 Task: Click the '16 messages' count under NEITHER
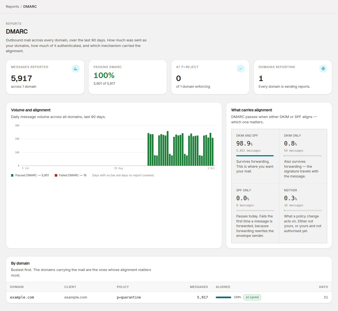pyautogui.click(x=294, y=205)
